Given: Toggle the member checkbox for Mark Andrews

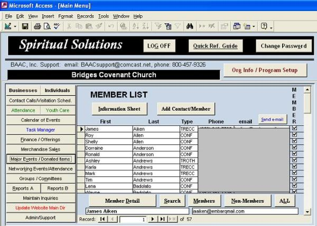Looking at the screenshot, I should click(x=295, y=173).
